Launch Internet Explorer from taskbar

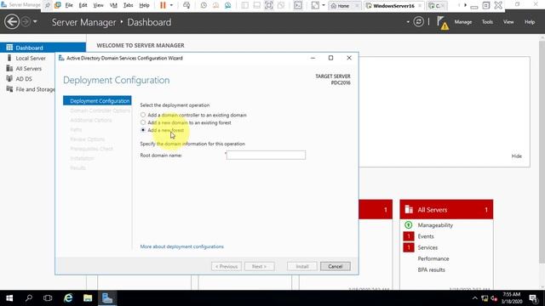68,298
